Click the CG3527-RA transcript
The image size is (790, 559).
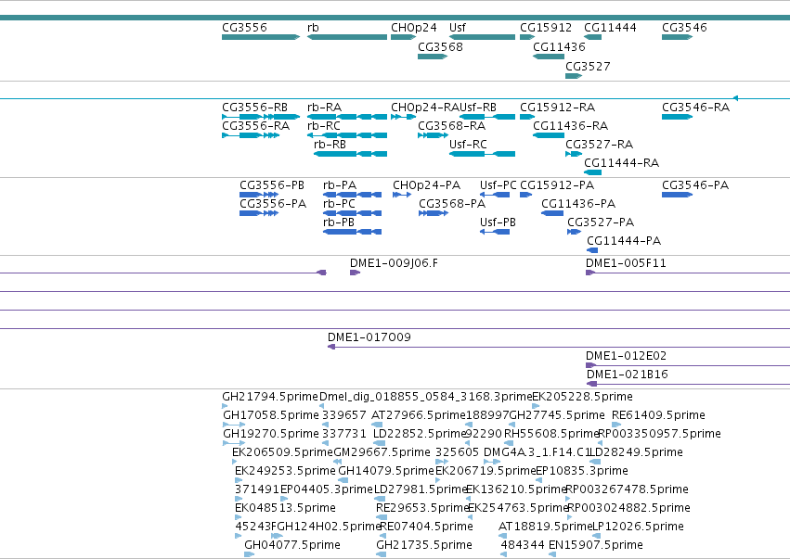(574, 154)
